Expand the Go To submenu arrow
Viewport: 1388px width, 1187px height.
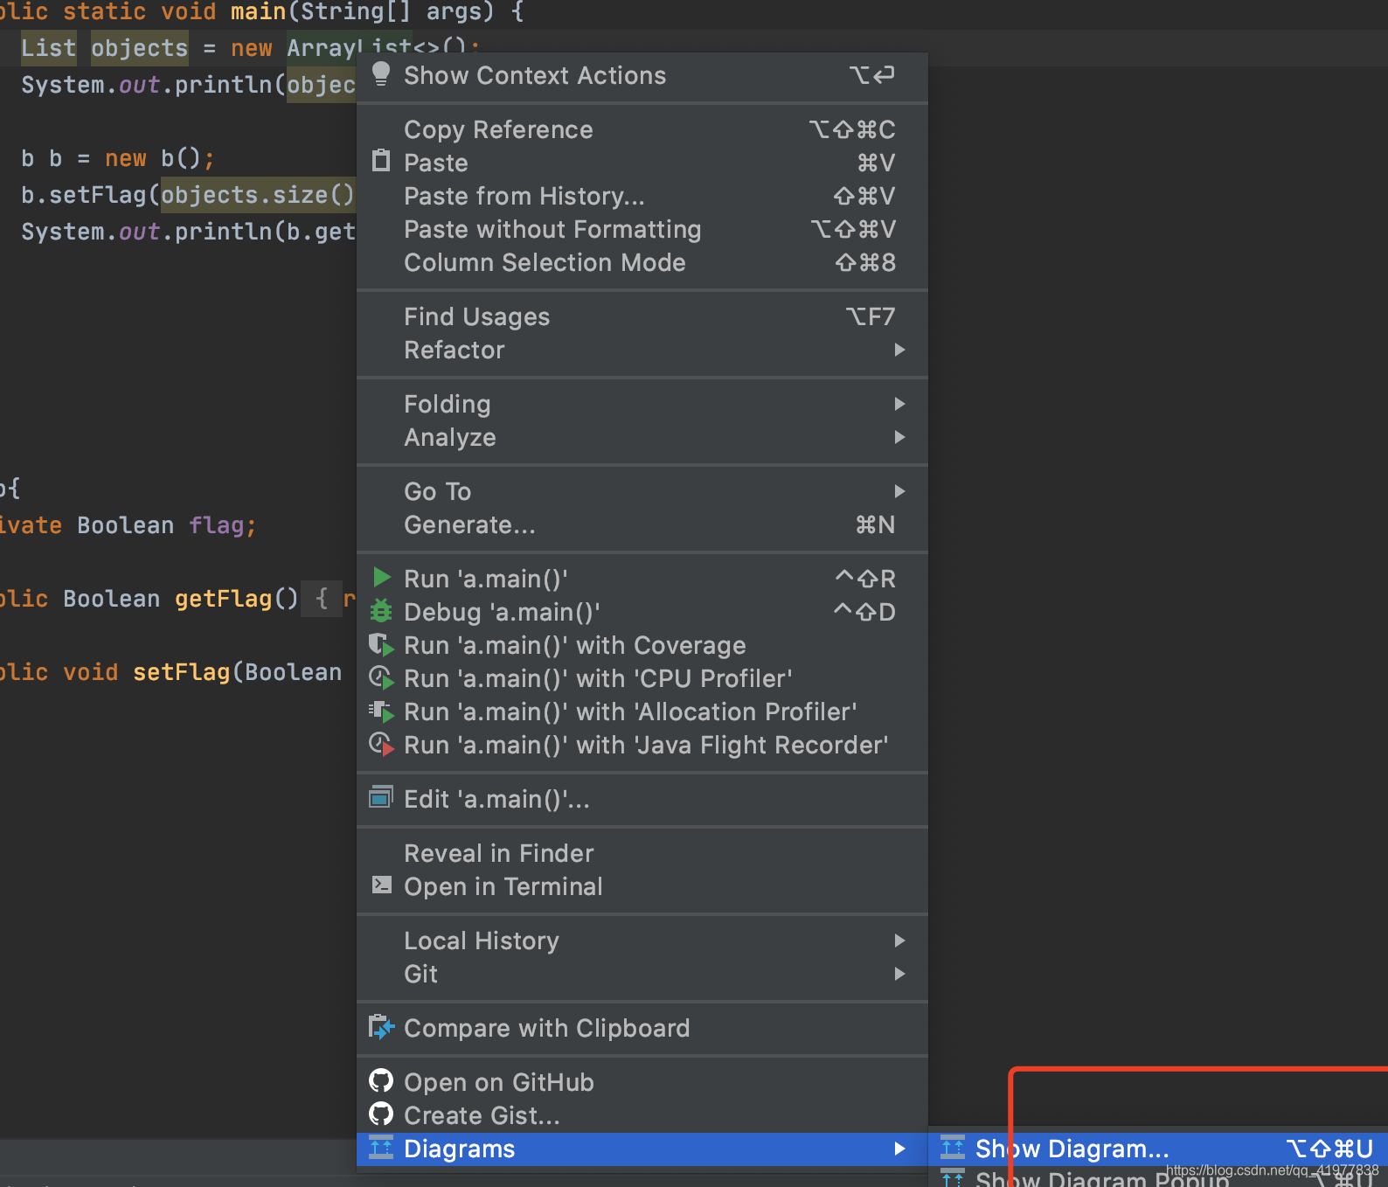click(899, 491)
